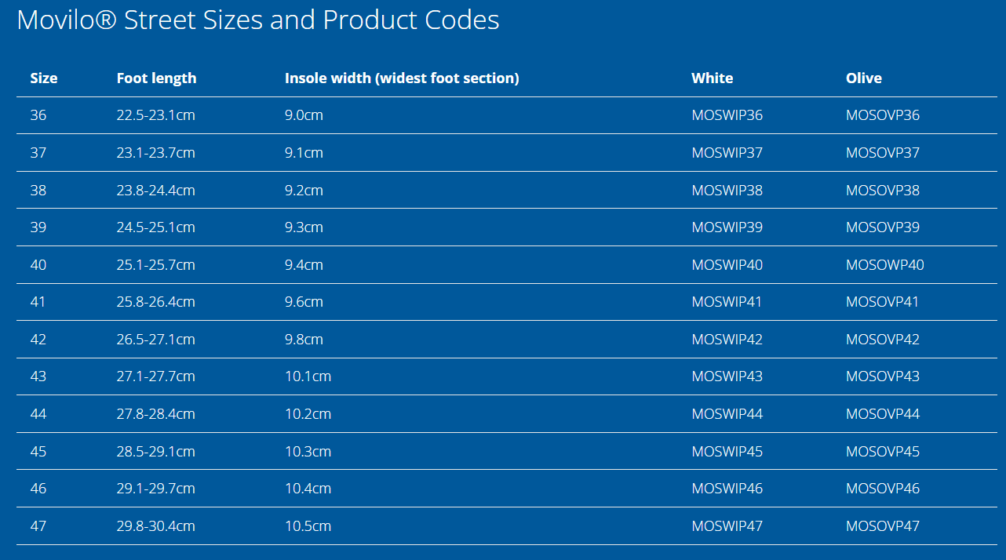The height and width of the screenshot is (560, 1006).
Task: Click foot length 24.5-25.1cm
Action: pyautogui.click(x=155, y=227)
